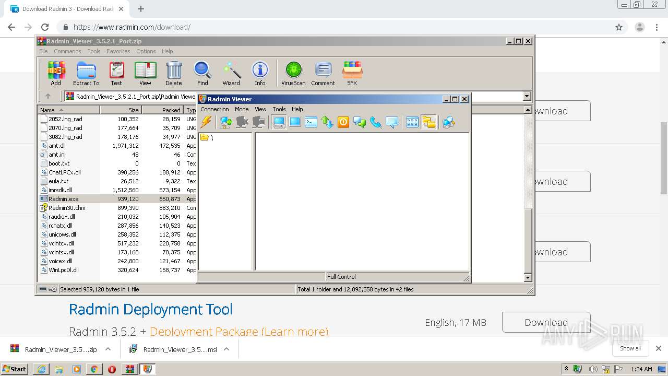Image resolution: width=668 pixels, height=376 pixels.
Task: Select Full Control mode icon in Radmin
Action: click(279, 122)
